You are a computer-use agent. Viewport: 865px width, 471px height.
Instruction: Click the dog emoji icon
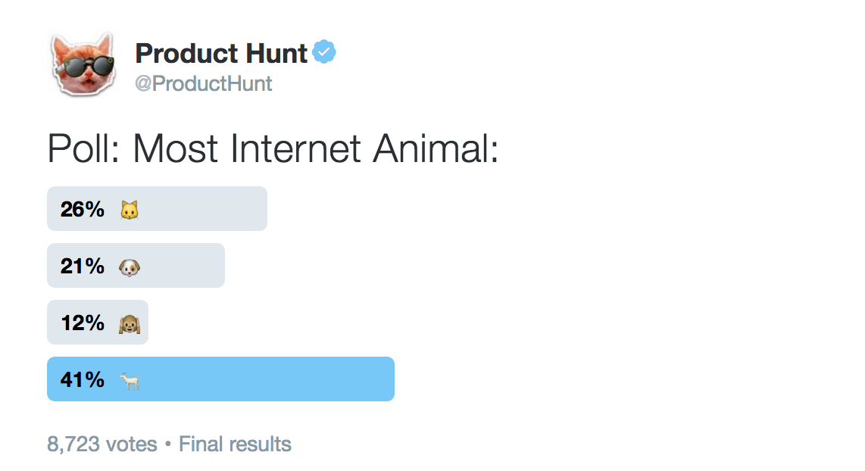pos(130,267)
